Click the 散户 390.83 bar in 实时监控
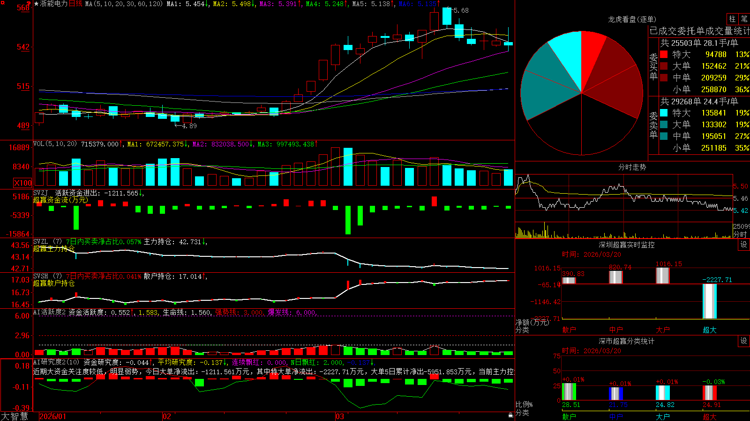The height and width of the screenshot is (421, 750). tap(569, 280)
